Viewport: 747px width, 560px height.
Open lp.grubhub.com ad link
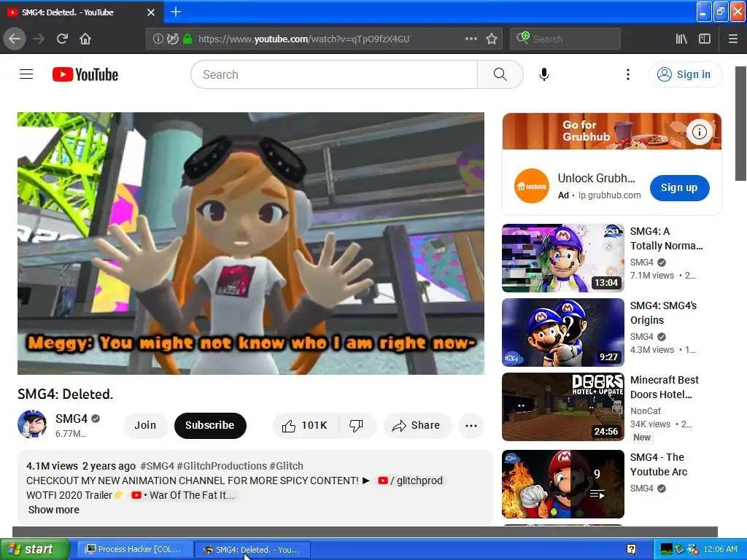tap(609, 195)
